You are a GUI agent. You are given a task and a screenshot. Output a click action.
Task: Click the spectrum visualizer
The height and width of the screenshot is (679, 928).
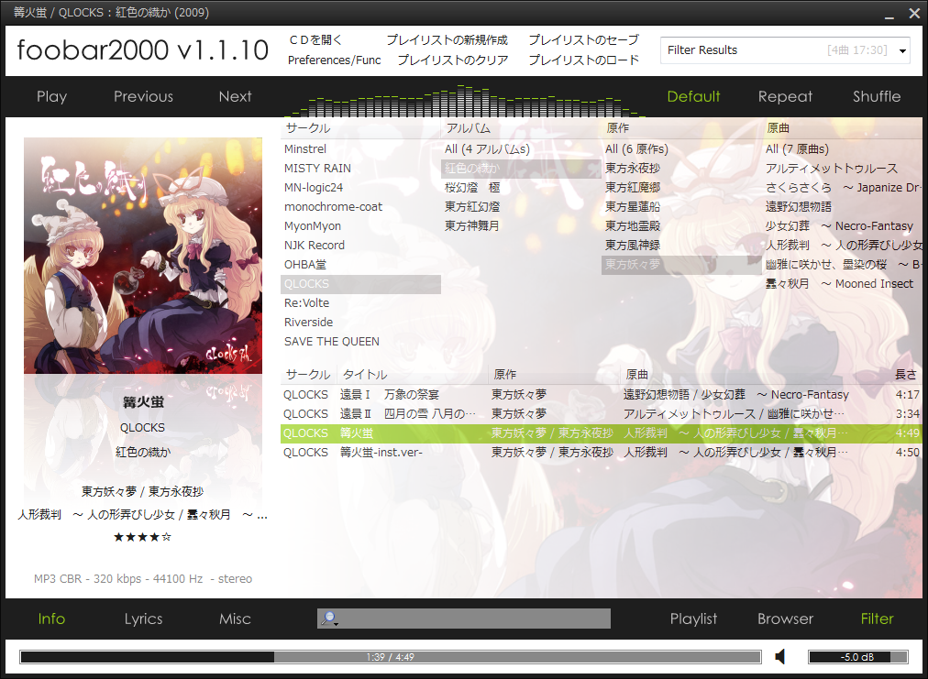pyautogui.click(x=465, y=100)
